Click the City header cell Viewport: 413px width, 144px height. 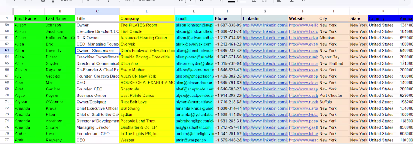[334, 18]
